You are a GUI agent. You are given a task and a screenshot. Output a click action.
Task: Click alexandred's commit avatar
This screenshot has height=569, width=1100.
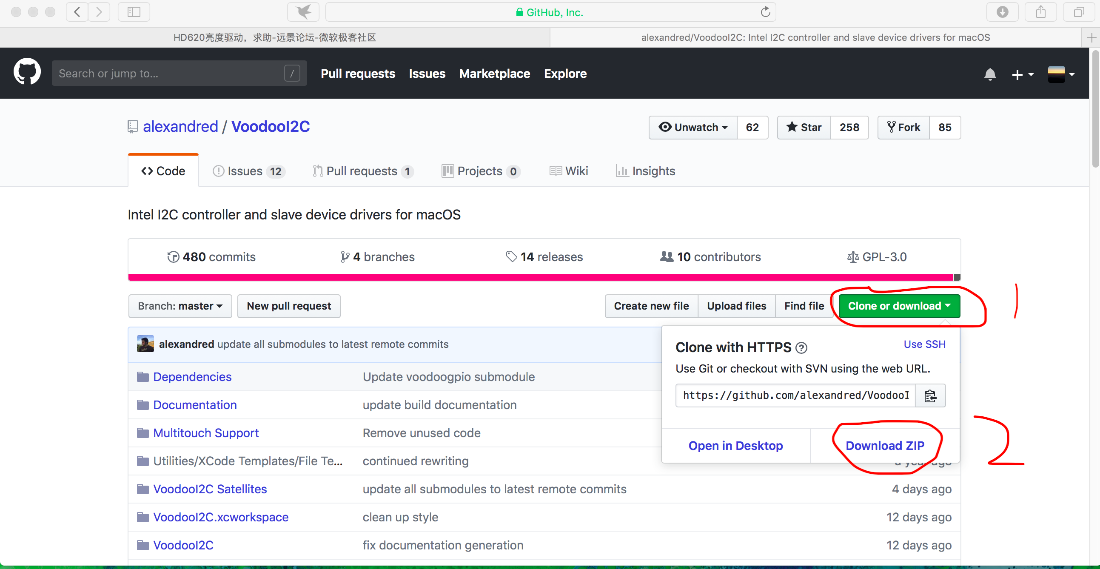pyautogui.click(x=145, y=344)
